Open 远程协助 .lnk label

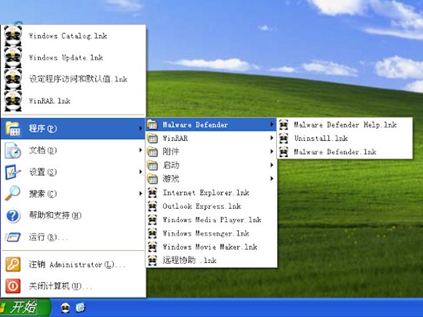(x=190, y=260)
